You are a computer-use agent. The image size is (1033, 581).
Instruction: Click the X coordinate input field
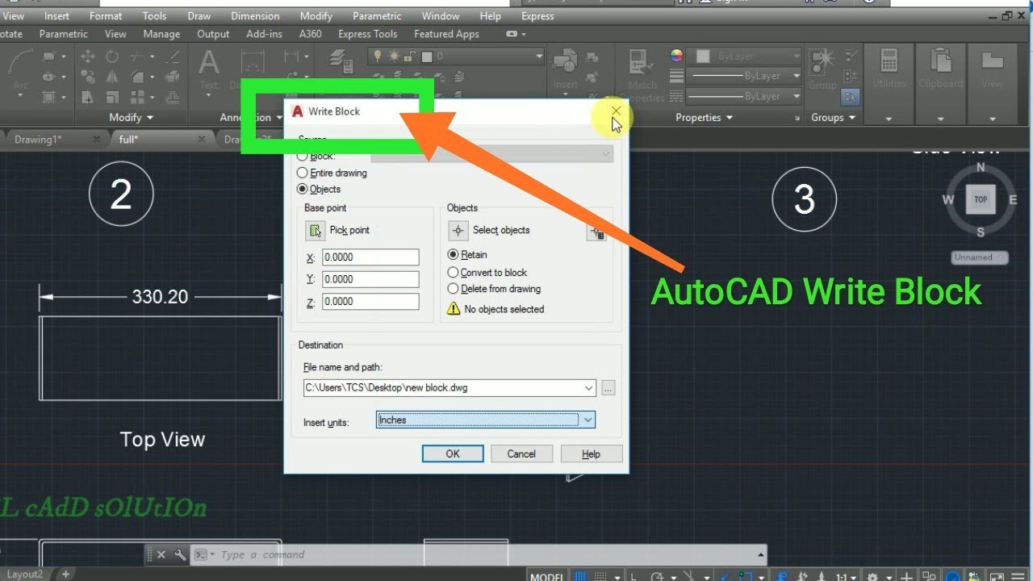[x=370, y=257]
